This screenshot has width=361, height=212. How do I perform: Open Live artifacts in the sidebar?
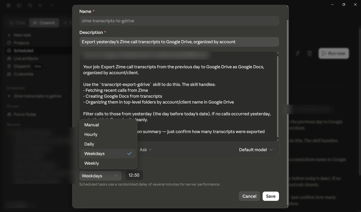click(26, 58)
